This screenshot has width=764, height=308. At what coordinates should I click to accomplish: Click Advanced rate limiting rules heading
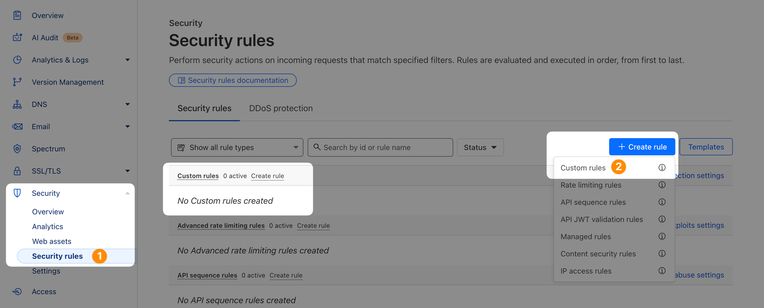(x=221, y=226)
